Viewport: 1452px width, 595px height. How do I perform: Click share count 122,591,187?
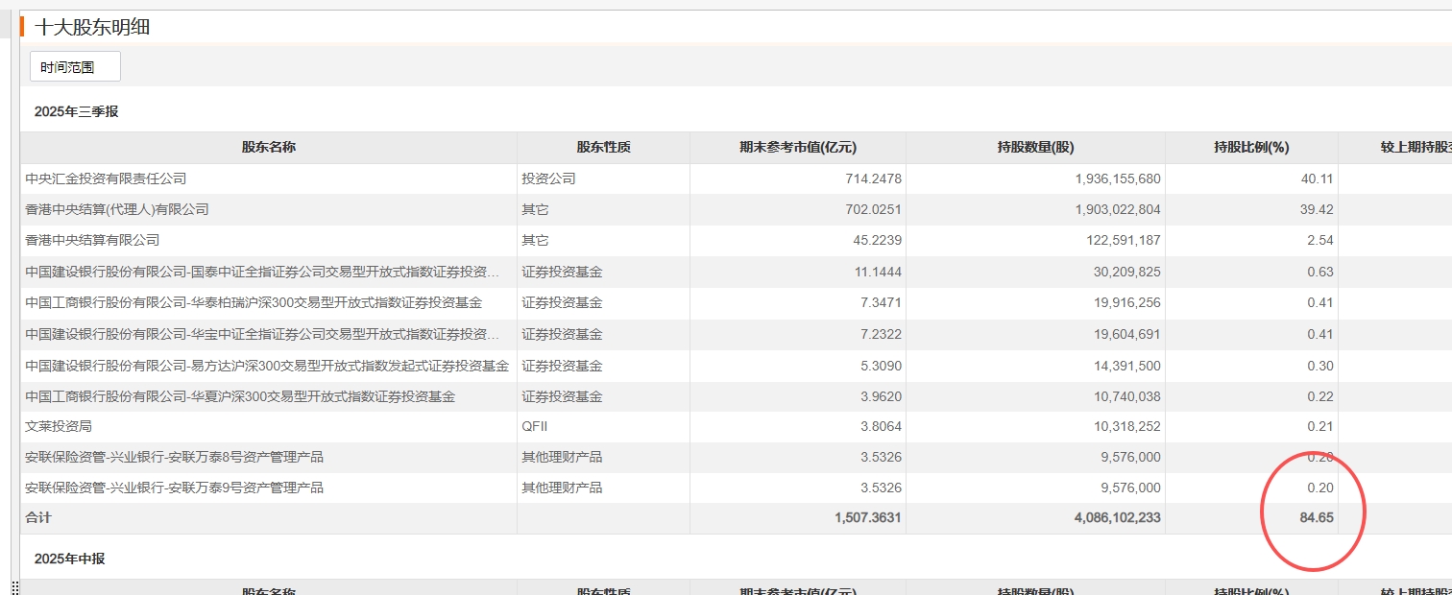point(1124,240)
